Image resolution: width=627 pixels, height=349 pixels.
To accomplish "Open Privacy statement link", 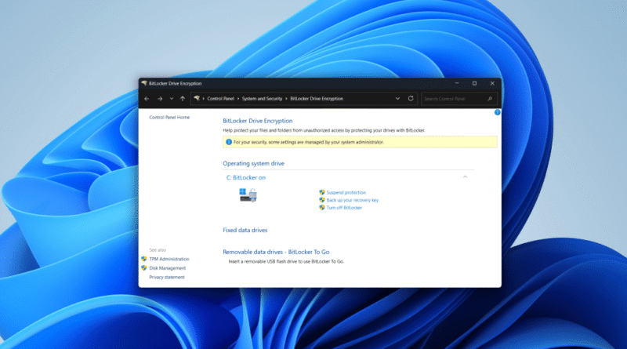I will (x=167, y=277).
